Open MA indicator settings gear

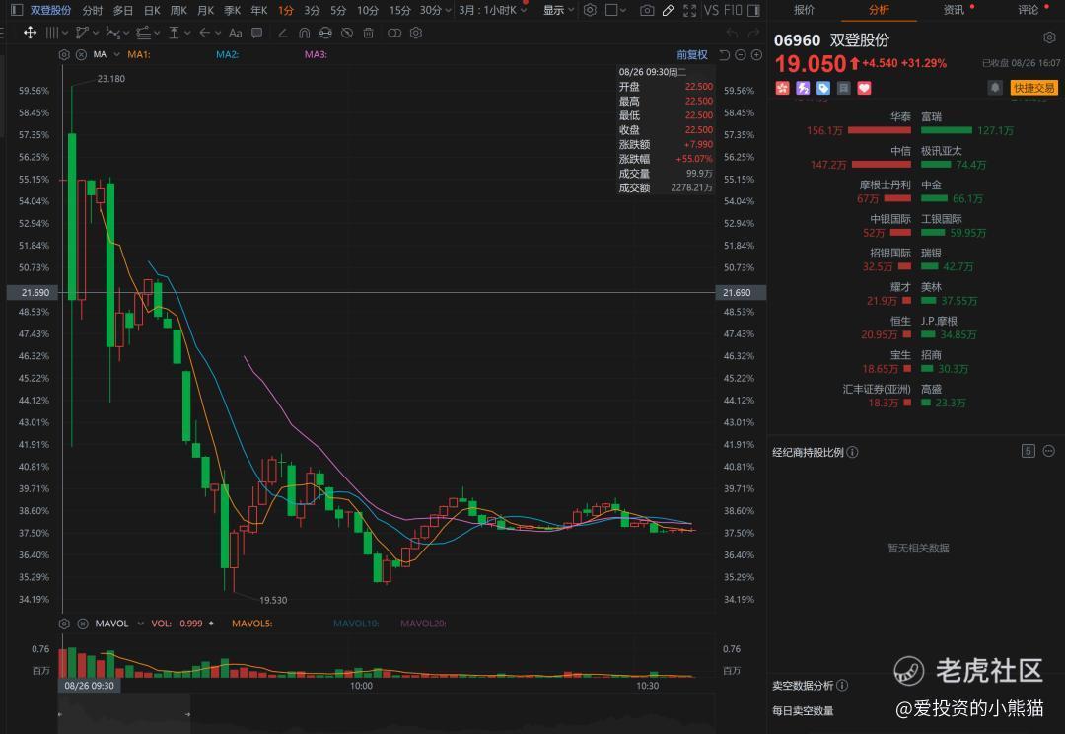[x=64, y=54]
